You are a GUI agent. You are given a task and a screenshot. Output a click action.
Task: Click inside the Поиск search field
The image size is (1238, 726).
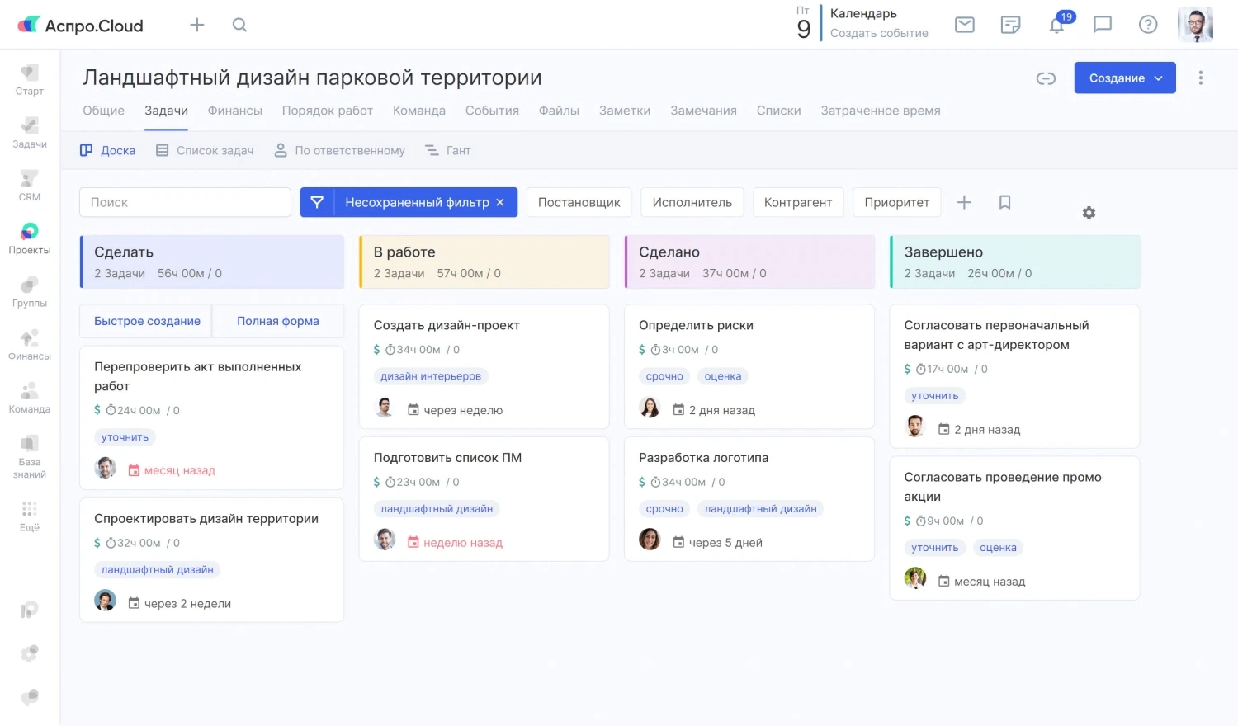184,201
